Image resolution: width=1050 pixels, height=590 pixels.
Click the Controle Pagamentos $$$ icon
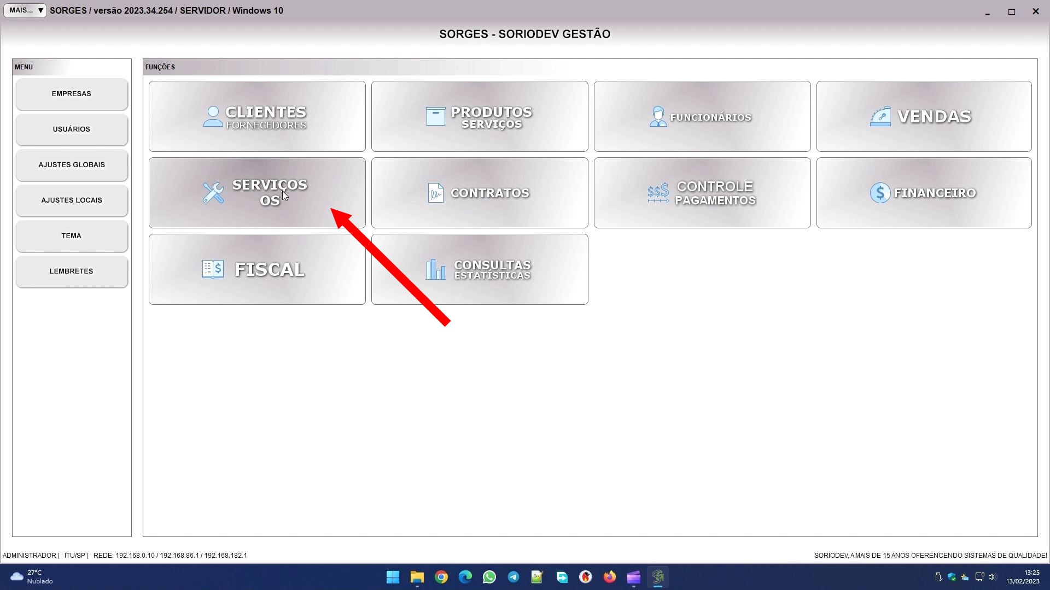pos(658,193)
